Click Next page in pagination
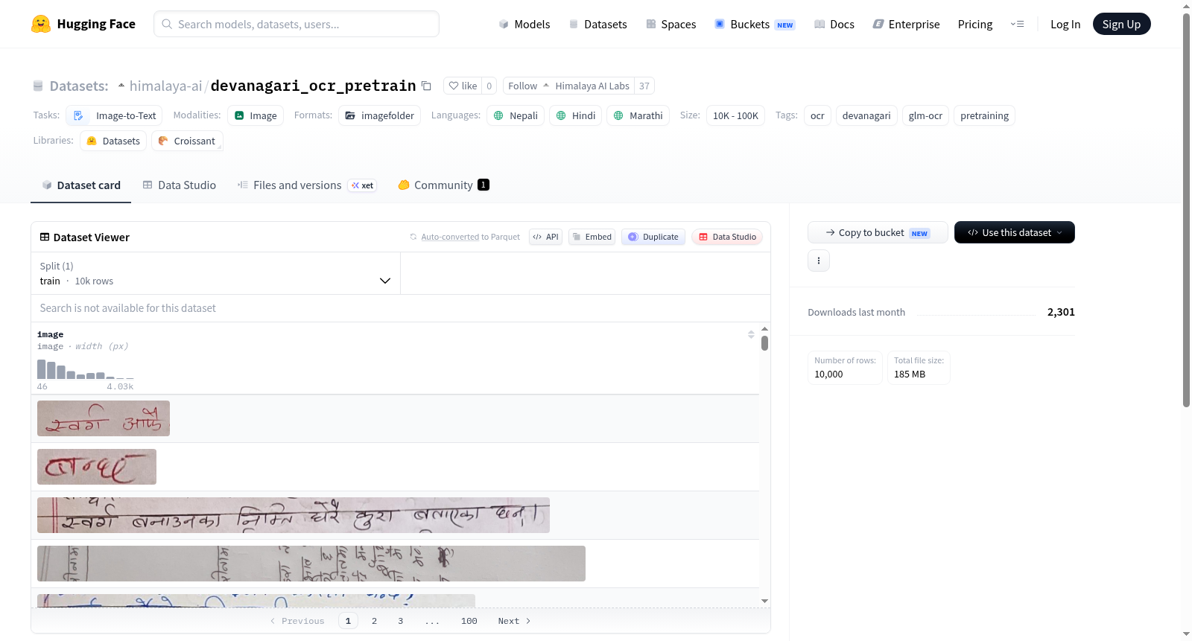This screenshot has height=641, width=1192. (514, 621)
